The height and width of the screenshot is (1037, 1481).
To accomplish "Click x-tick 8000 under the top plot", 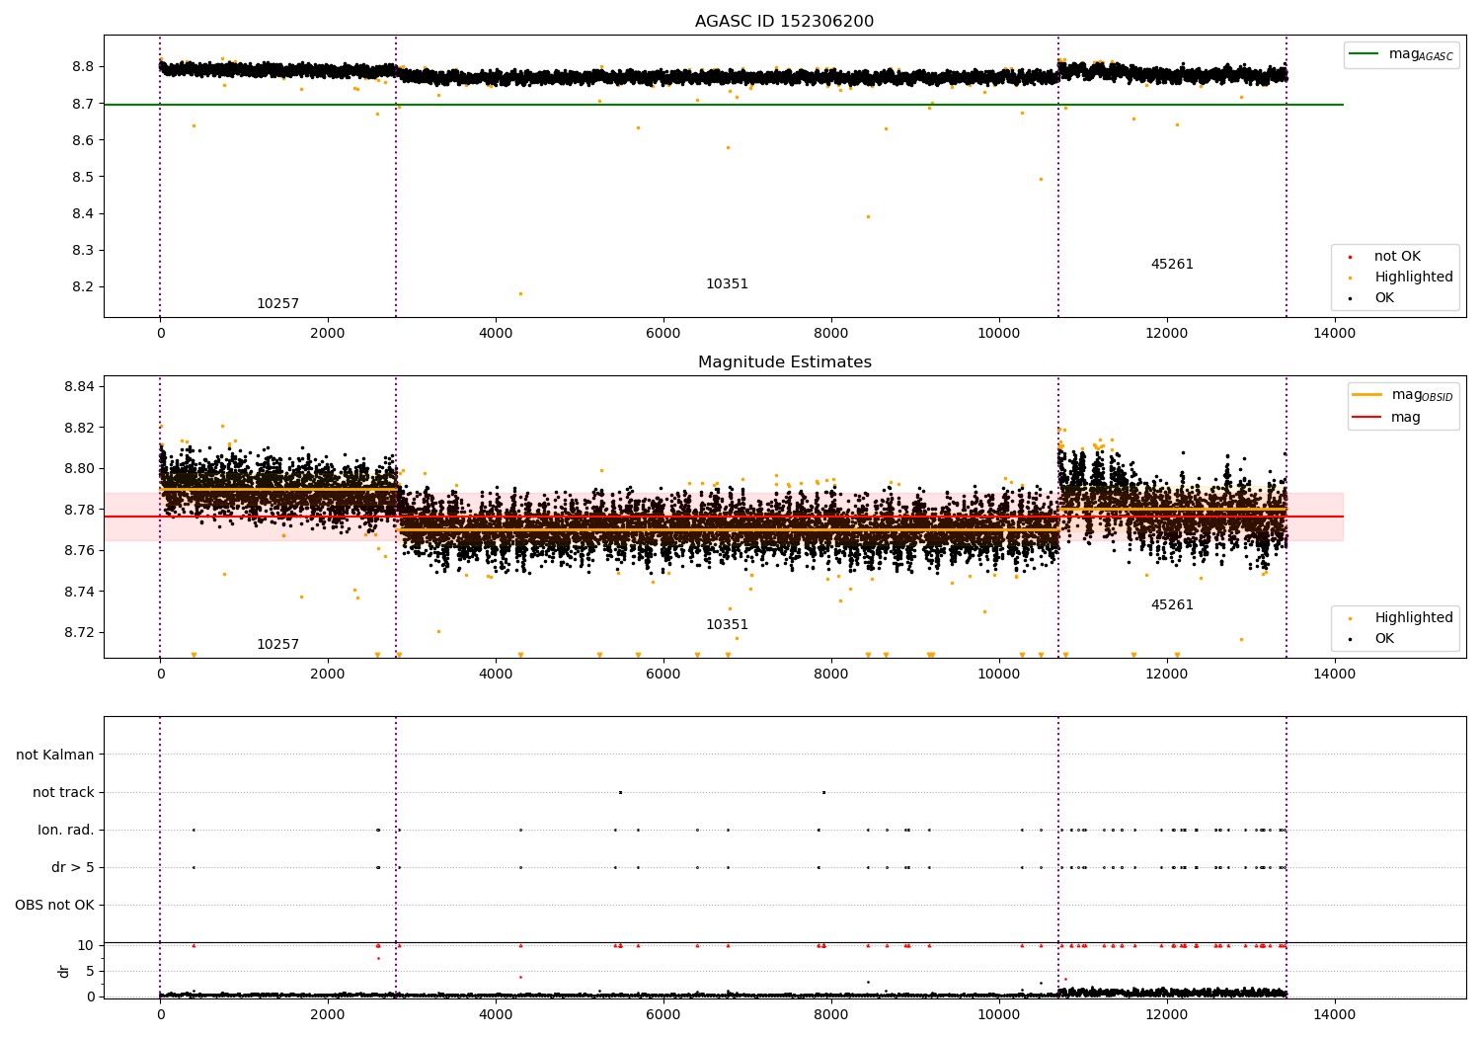I will tap(831, 334).
